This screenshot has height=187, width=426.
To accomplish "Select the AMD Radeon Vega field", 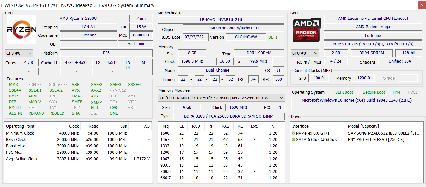I will [373, 27].
